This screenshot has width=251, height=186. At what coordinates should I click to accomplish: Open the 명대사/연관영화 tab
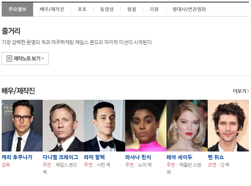tap(189, 9)
